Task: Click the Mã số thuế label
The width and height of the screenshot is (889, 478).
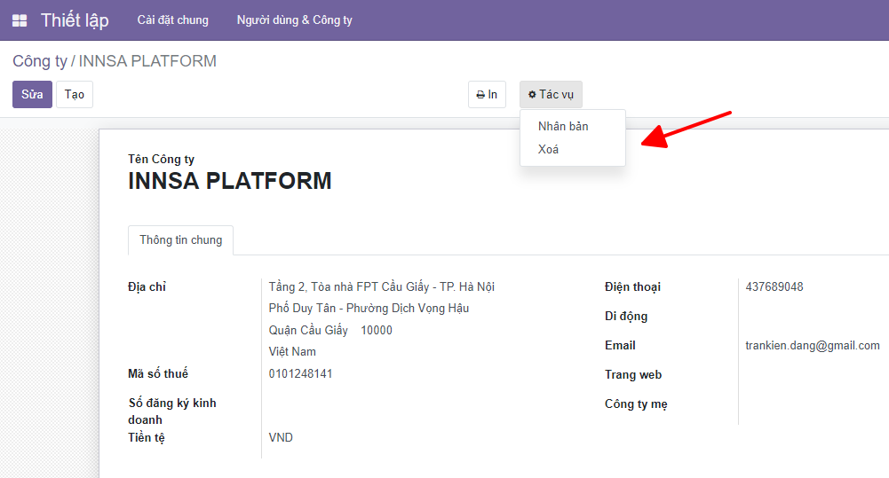Action: (x=157, y=373)
